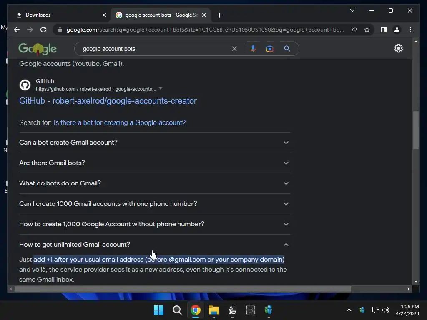The height and width of the screenshot is (320, 427).
Task: Expand 'How to create 1,000 Google Account' question
Action: (155, 224)
